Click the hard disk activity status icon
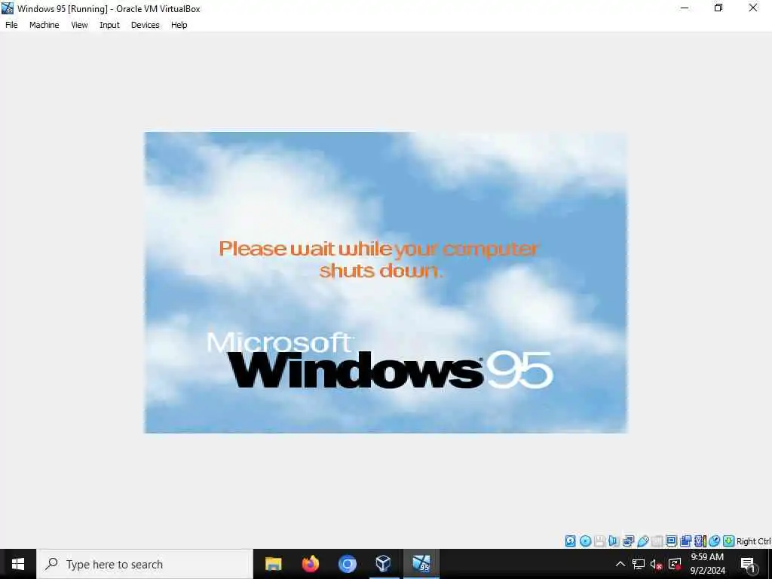Image resolution: width=772 pixels, height=579 pixels. click(570, 541)
